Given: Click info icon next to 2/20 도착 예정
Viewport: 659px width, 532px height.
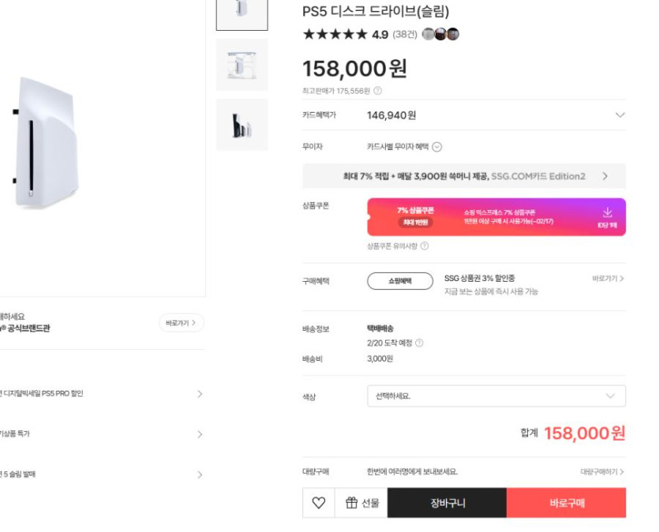Looking at the screenshot, I should click(419, 343).
